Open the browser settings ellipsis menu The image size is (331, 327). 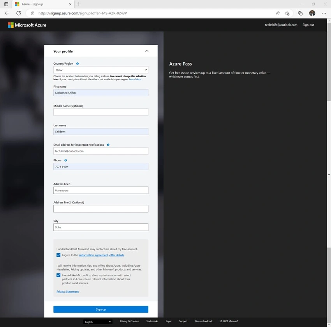click(x=324, y=13)
